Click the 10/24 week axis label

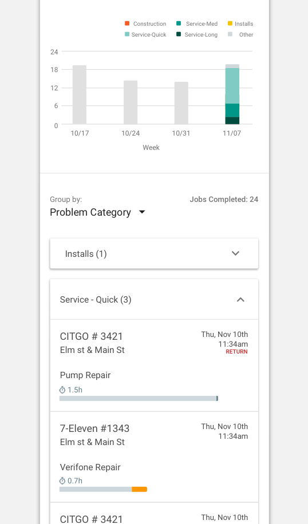tap(131, 133)
